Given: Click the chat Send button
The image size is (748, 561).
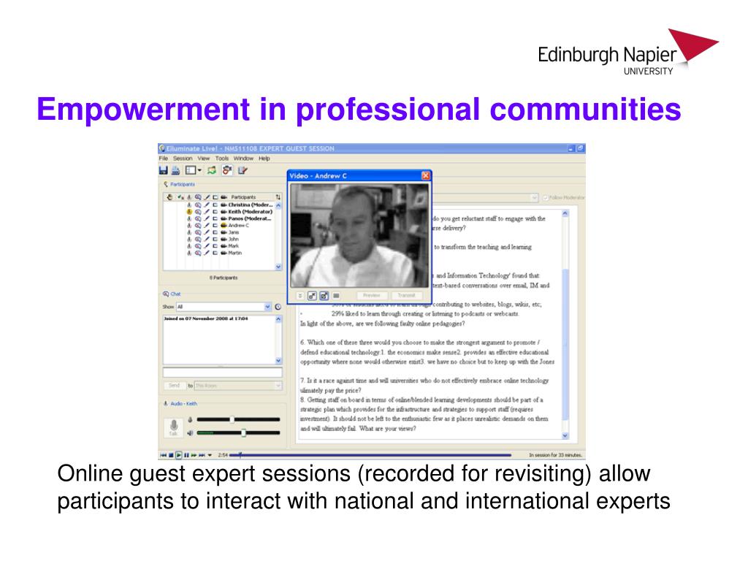Looking at the screenshot, I should 174,386.
